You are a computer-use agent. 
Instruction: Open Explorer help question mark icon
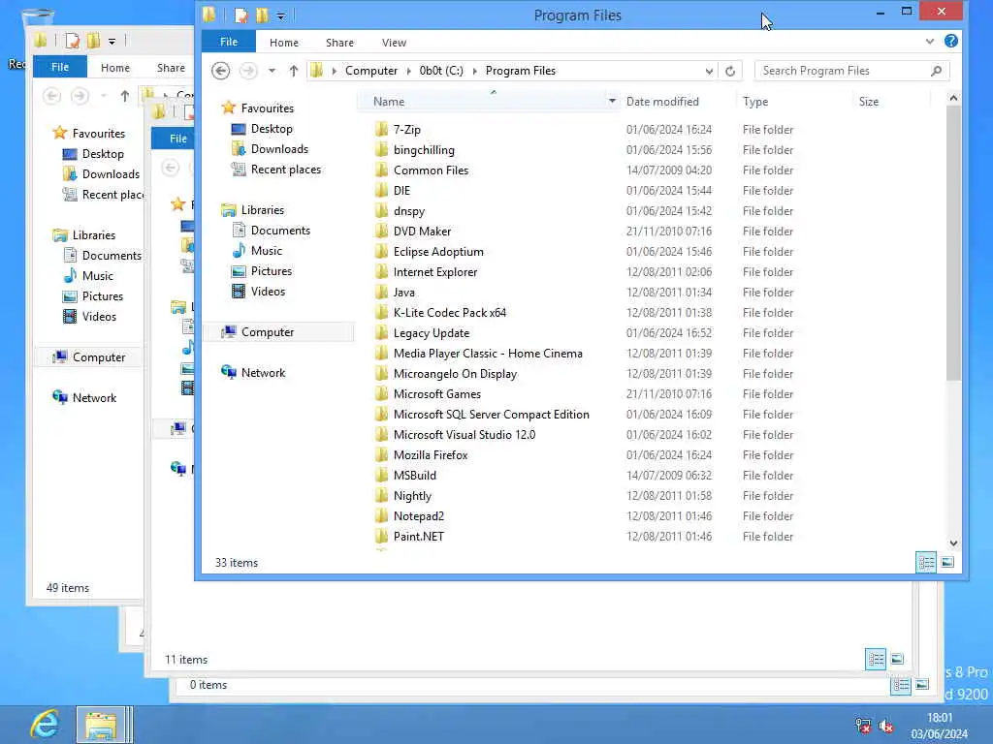pyautogui.click(x=950, y=41)
